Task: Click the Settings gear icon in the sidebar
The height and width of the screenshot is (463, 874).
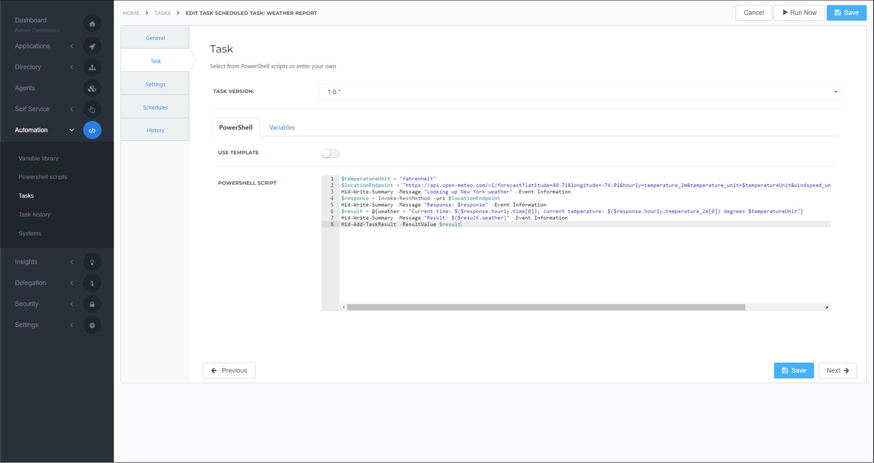Action: [x=92, y=325]
